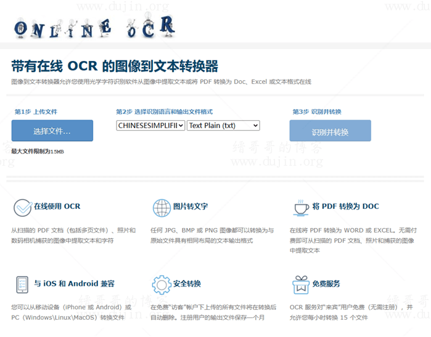The width and height of the screenshot is (431, 337).
Task: Click the gear icon beside 安全转换
Action: click(162, 285)
